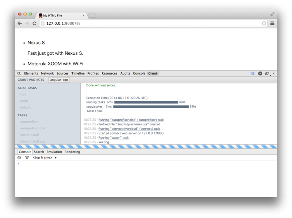The width and height of the screenshot is (292, 218).
Task: Click the Running connect:livereload log link
Action: click(129, 129)
